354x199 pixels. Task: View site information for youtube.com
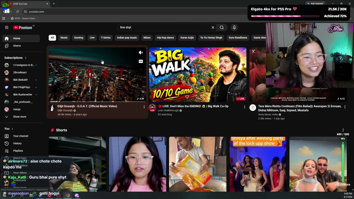pyautogui.click(x=25, y=12)
